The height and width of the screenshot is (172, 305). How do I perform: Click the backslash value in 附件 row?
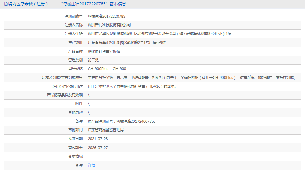(89, 104)
